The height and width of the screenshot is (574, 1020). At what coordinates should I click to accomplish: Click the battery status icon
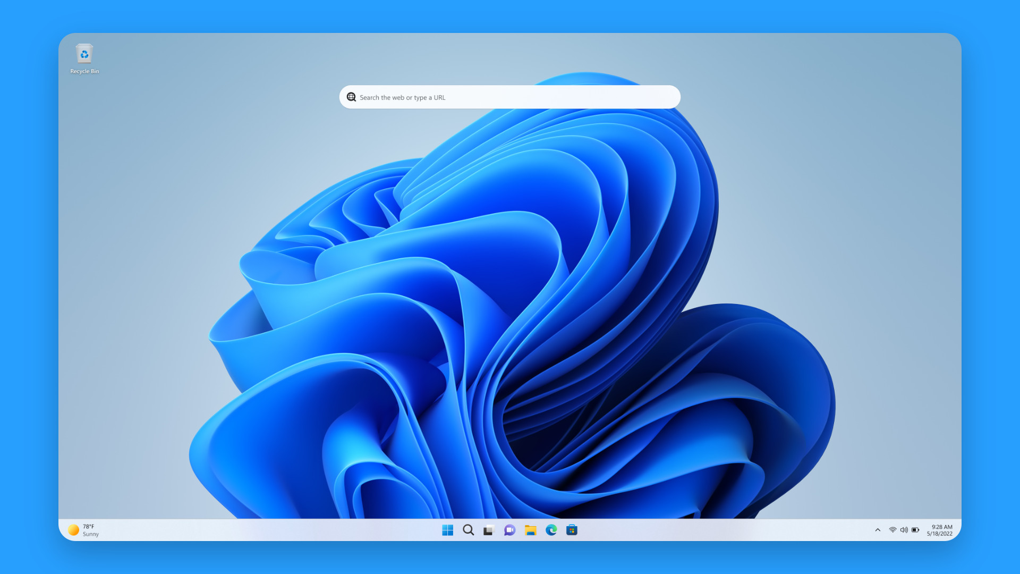point(915,530)
